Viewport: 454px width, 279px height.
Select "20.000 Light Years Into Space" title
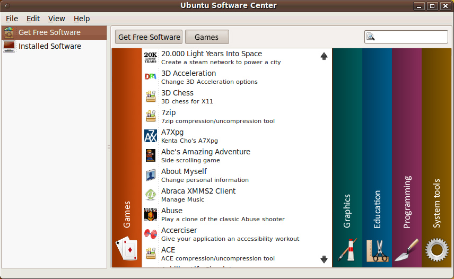point(212,54)
